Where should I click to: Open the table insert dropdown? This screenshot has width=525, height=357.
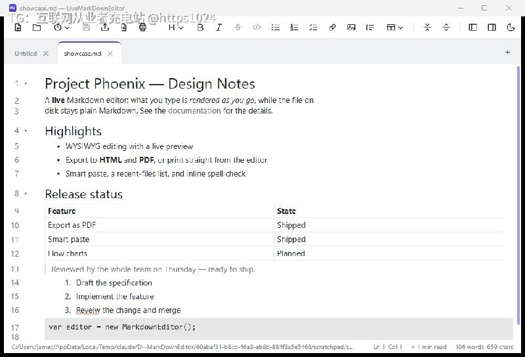395,28
